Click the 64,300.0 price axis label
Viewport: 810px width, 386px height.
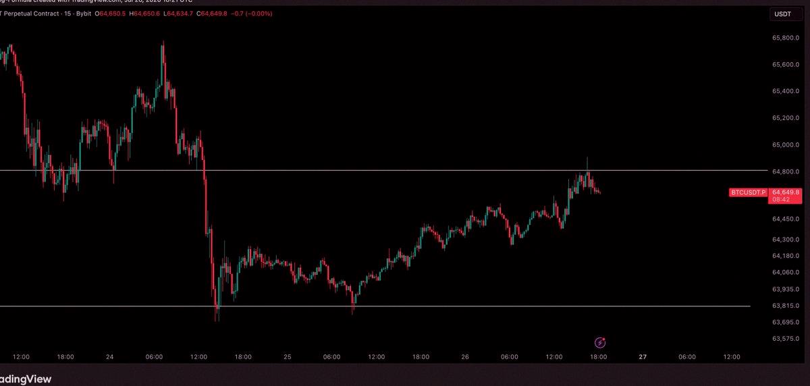point(785,239)
